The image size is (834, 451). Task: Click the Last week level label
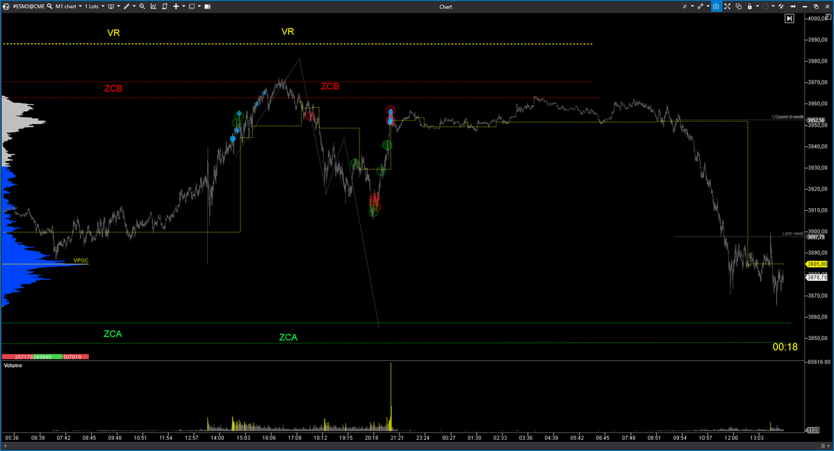[792, 233]
